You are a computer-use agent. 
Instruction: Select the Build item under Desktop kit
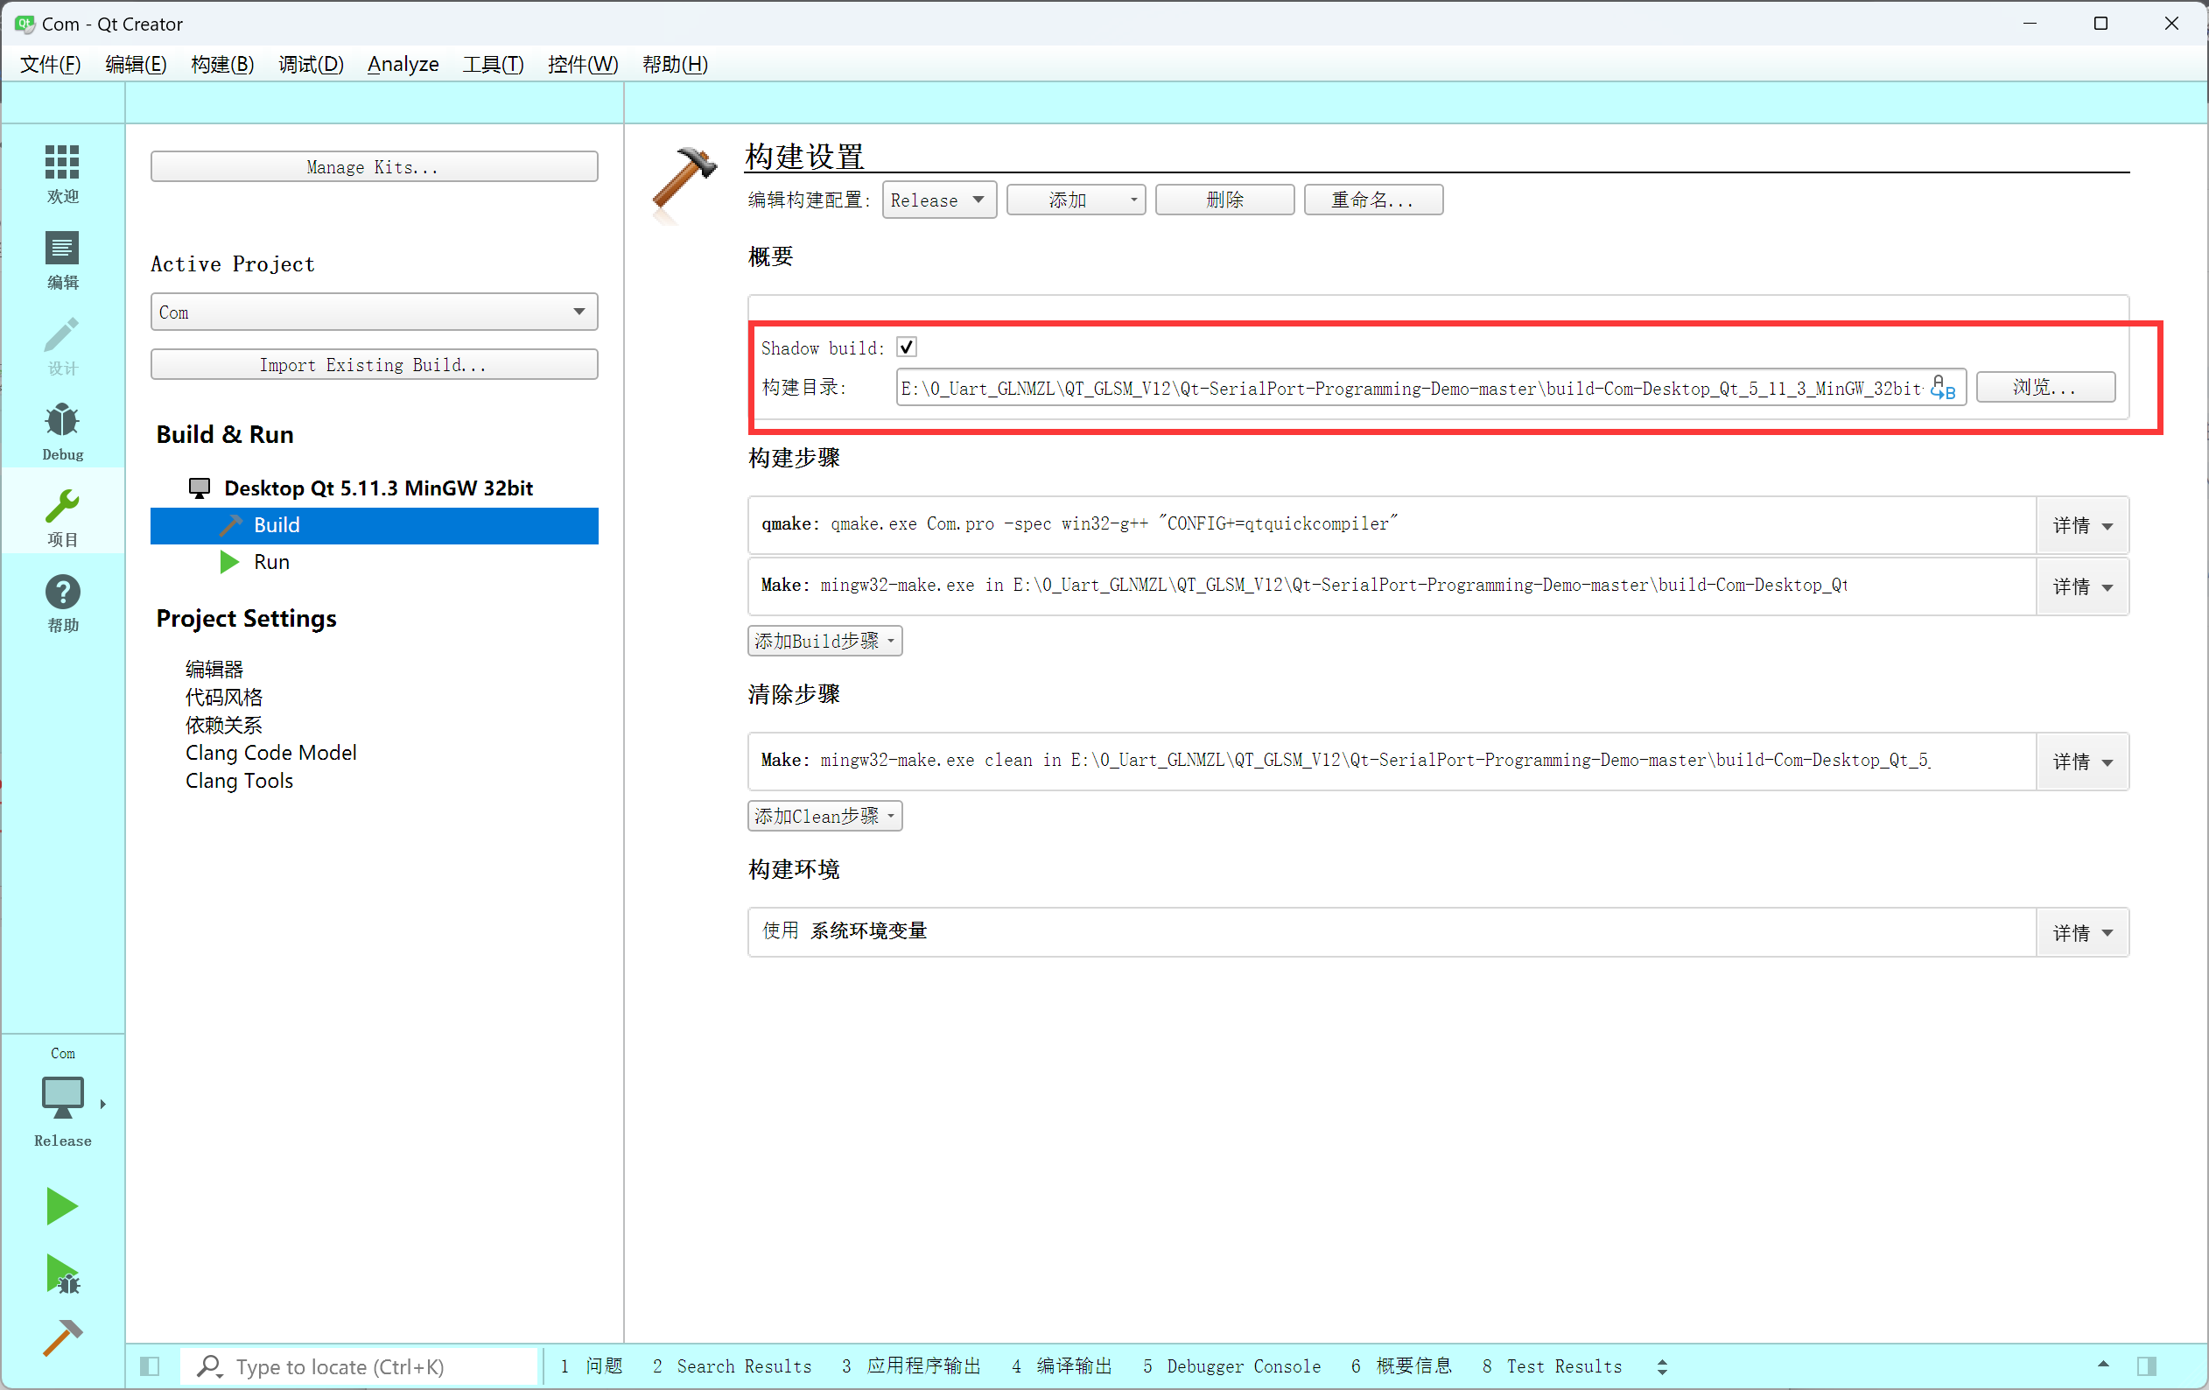point(375,526)
